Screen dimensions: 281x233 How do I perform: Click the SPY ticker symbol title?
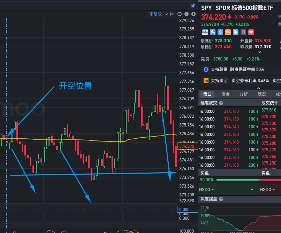pos(206,8)
